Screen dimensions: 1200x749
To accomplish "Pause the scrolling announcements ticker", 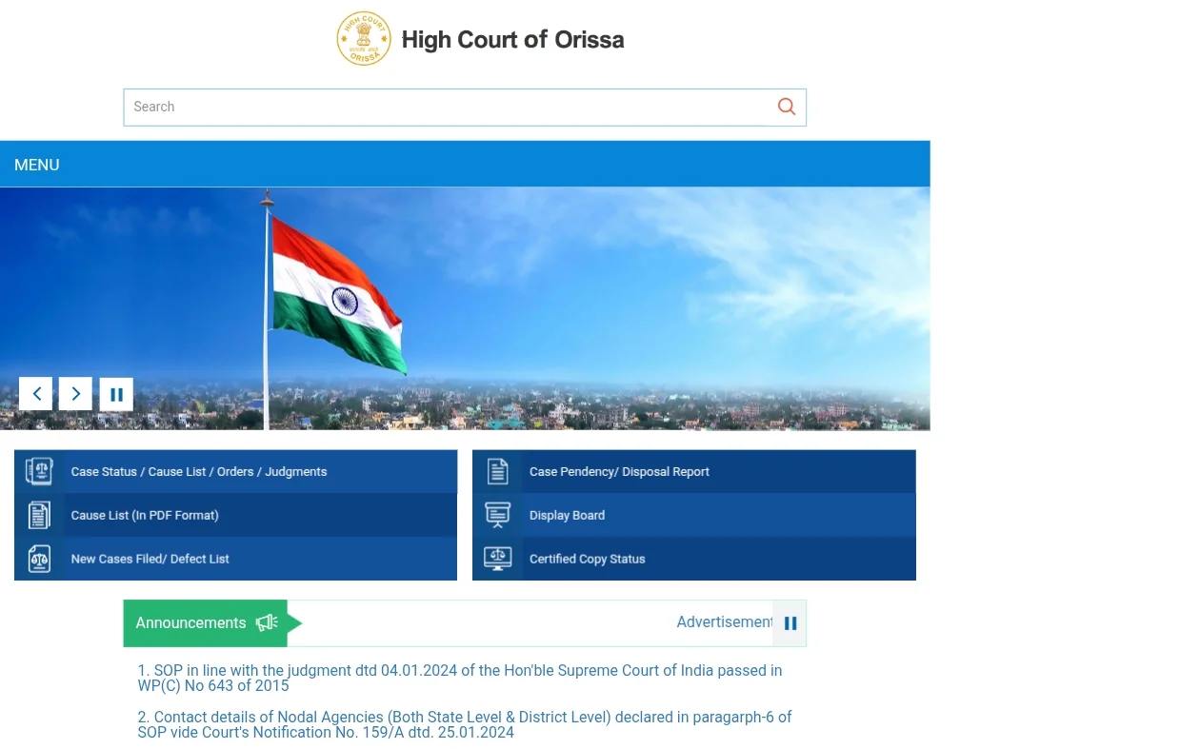I will tap(790, 623).
